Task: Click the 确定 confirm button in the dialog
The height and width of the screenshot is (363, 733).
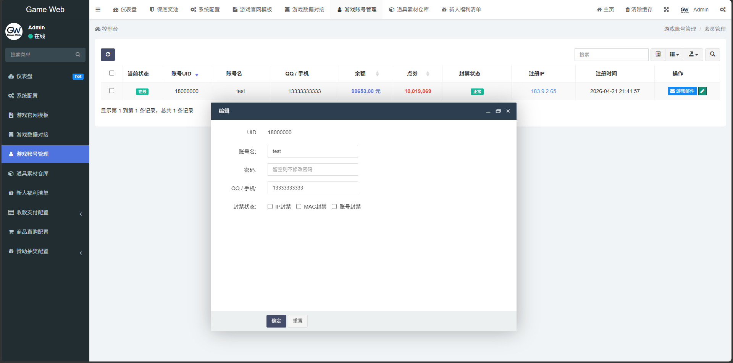Action: (x=276, y=321)
